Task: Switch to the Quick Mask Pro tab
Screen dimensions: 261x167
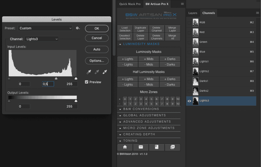Action: [130, 4]
